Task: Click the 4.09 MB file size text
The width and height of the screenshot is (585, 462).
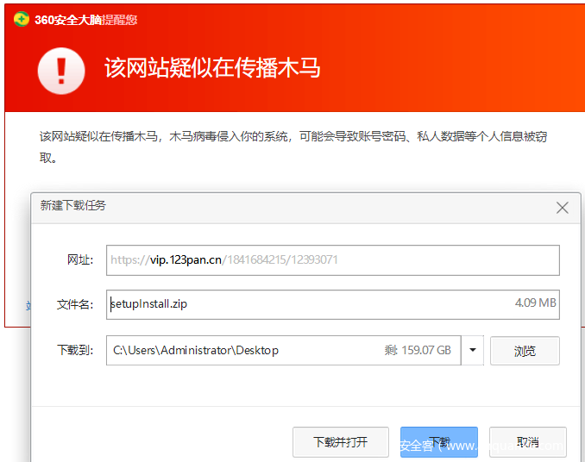Action: (x=535, y=303)
